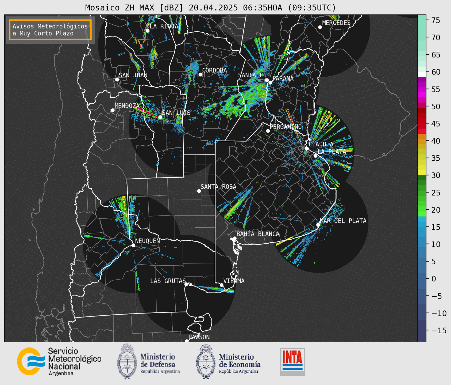Click the La Rioja city marker
The image size is (451, 385).
(147, 31)
